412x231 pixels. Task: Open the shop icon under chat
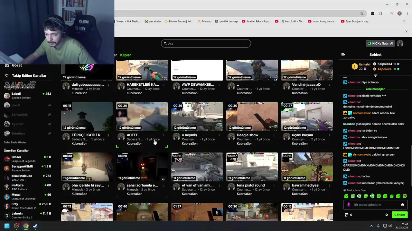[x=347, y=215]
